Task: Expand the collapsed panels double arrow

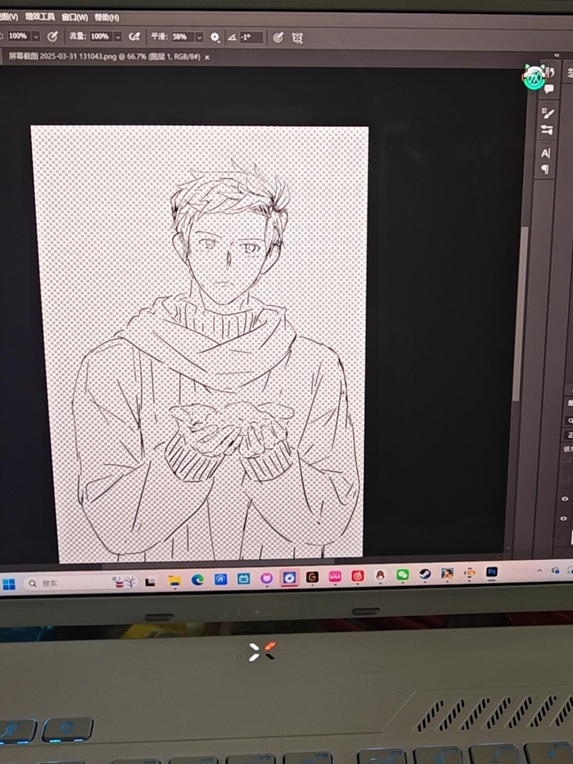Action: (557, 55)
